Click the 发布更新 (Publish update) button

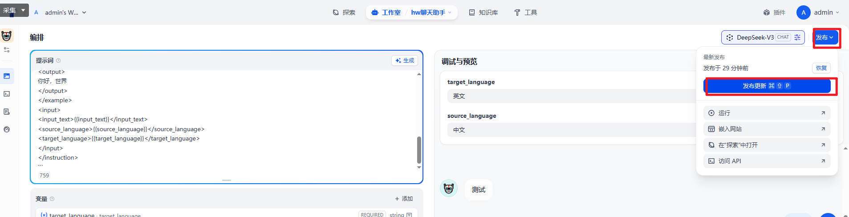pos(767,86)
